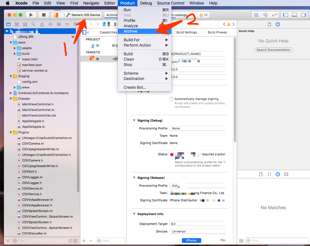This screenshot has width=310, height=246.
Task: Expand the assets folder
Action: [x=15, y=48]
